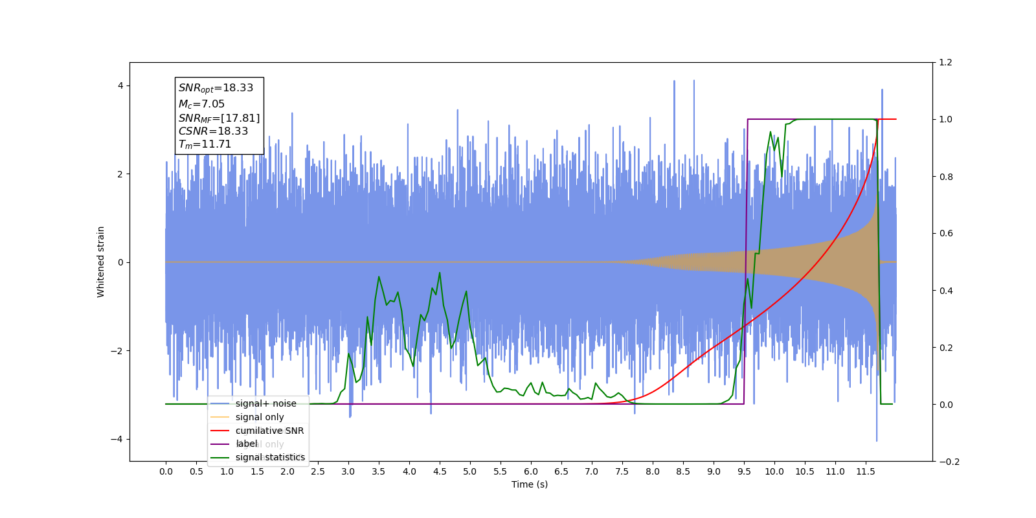Viewport: 1036px width, 518px height.
Task: Click the left y-axis tick label 4
Action: (120, 85)
